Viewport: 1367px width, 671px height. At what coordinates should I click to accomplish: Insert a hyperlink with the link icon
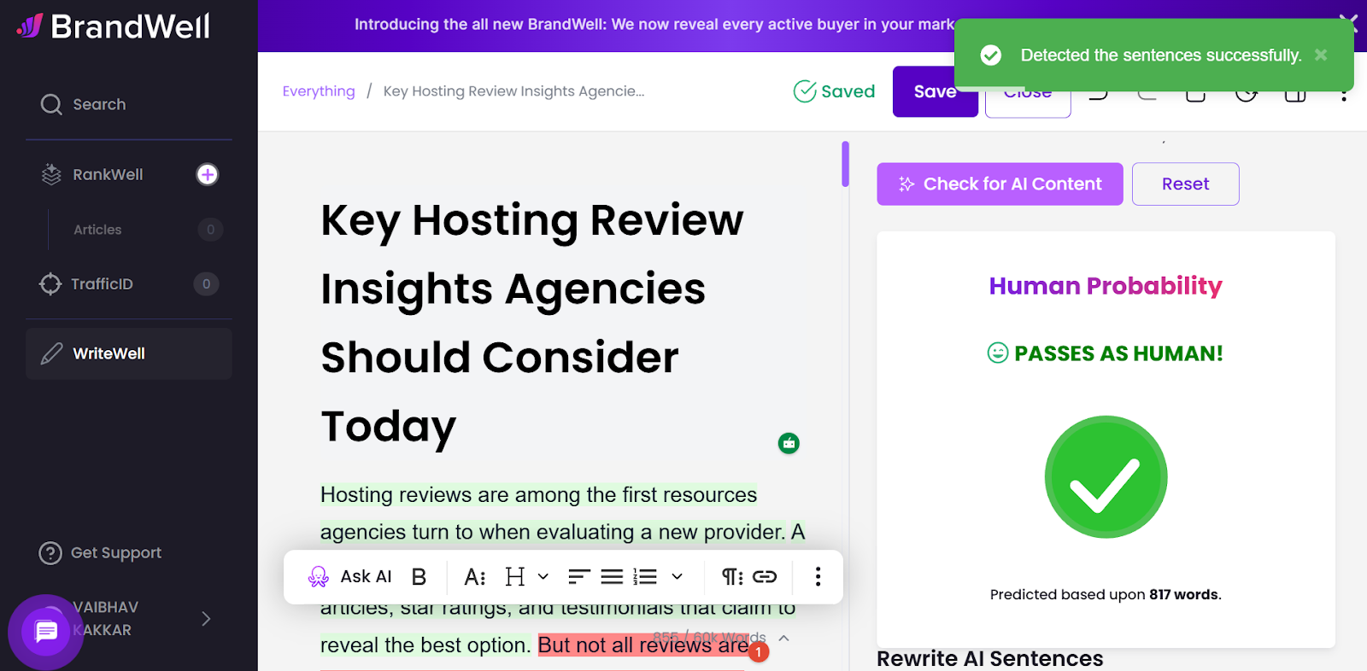point(765,577)
